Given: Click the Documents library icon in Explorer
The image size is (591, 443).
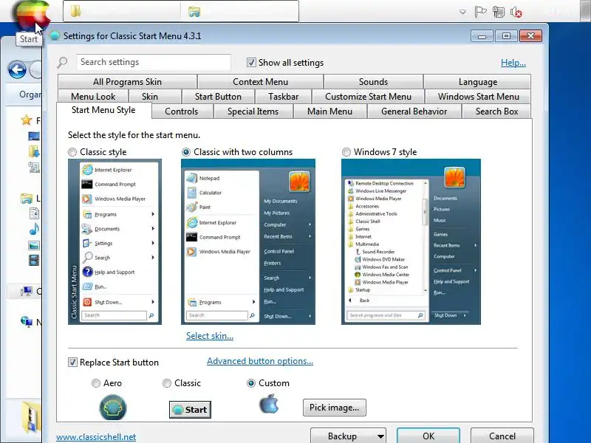Looking at the screenshot, I should tap(34, 213).
